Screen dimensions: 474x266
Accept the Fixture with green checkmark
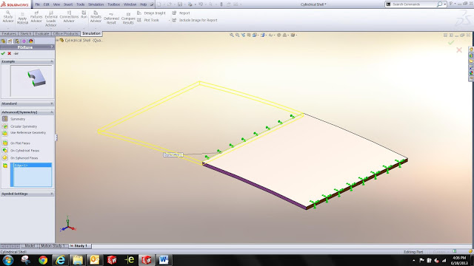[3, 53]
